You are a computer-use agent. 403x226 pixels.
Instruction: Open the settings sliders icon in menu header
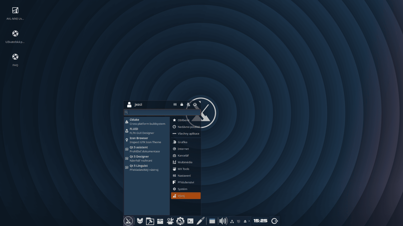[x=175, y=104]
